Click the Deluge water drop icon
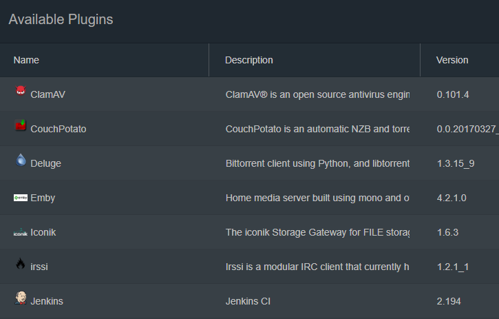Screen dimensions: 499x319 [x=21, y=160]
